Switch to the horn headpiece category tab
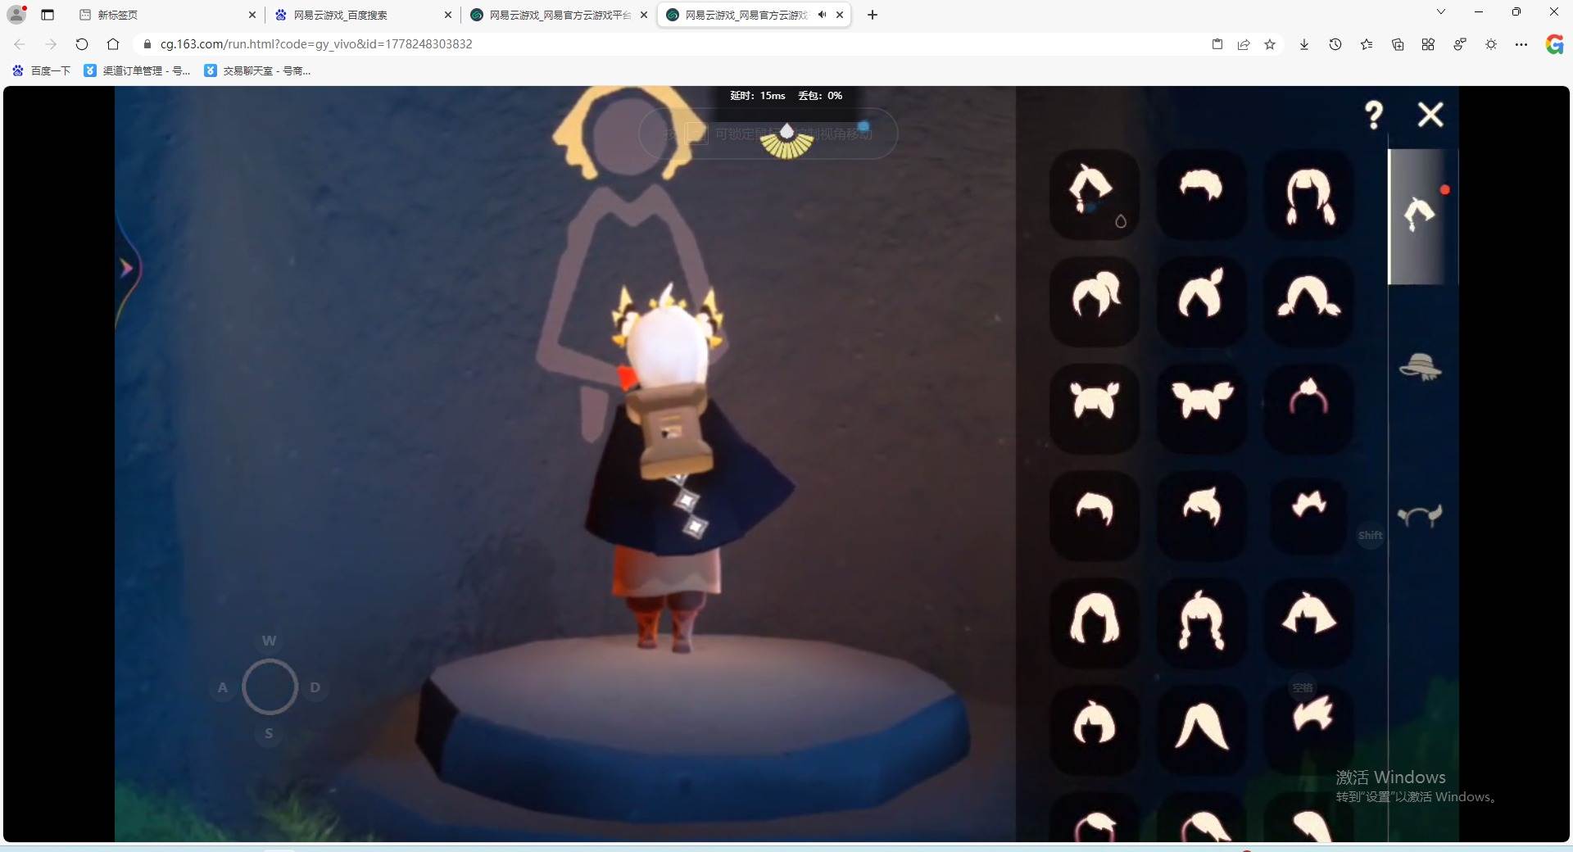The width and height of the screenshot is (1573, 852). [1420, 516]
